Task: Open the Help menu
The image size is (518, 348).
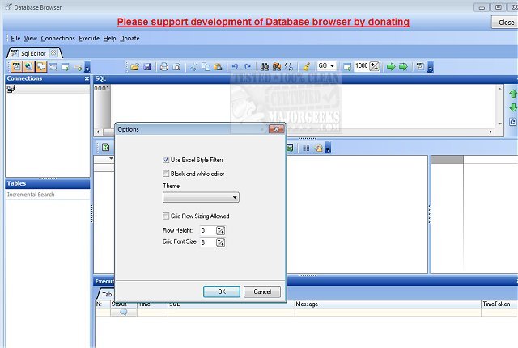Action: click(109, 38)
